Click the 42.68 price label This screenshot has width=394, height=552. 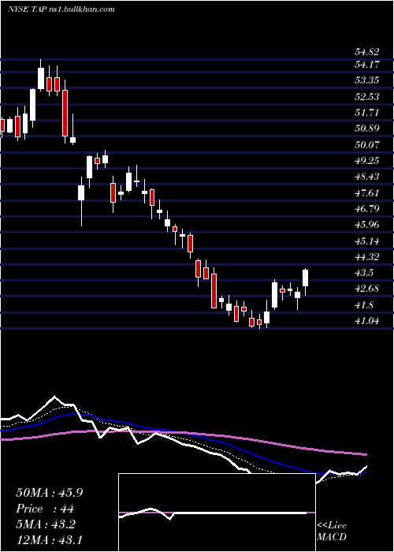[366, 289]
